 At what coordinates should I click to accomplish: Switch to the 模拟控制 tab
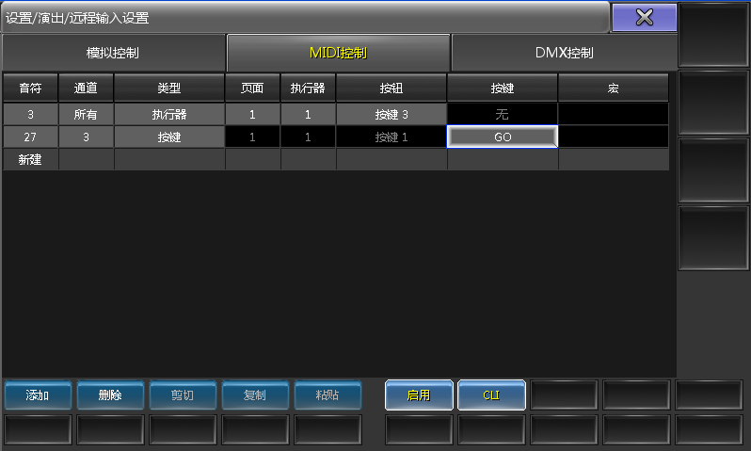[113, 53]
